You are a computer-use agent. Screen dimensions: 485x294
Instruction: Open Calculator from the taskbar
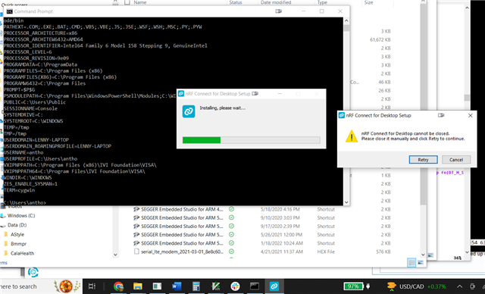(196, 286)
